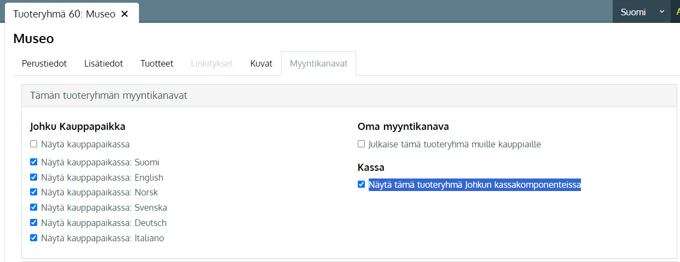Check Julkaise tämä tuoteryhmä muille kauppiaille
This screenshot has width=680, height=262.
(x=361, y=144)
